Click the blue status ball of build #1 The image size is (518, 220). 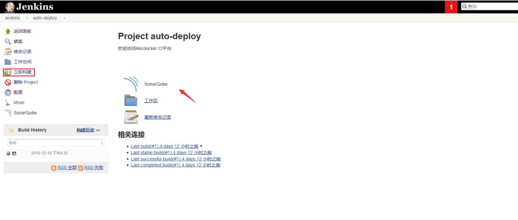point(8,153)
